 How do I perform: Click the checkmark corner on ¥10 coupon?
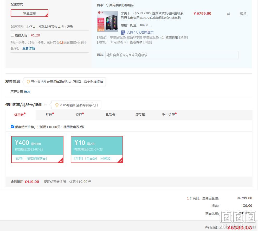pyautogui.click(x=121, y=161)
